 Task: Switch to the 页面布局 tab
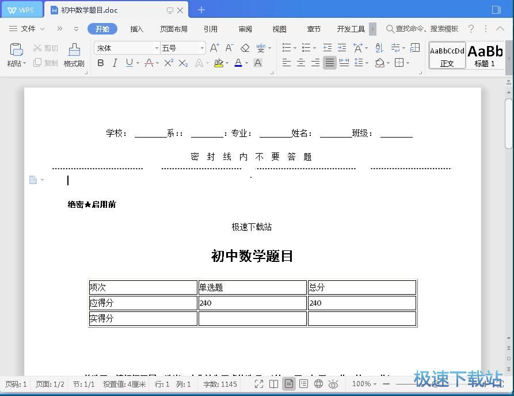tap(174, 29)
